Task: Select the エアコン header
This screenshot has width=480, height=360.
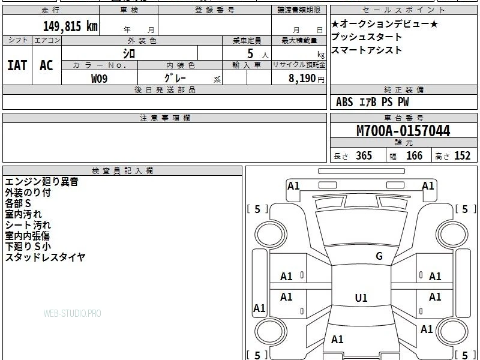Action: click(x=47, y=40)
